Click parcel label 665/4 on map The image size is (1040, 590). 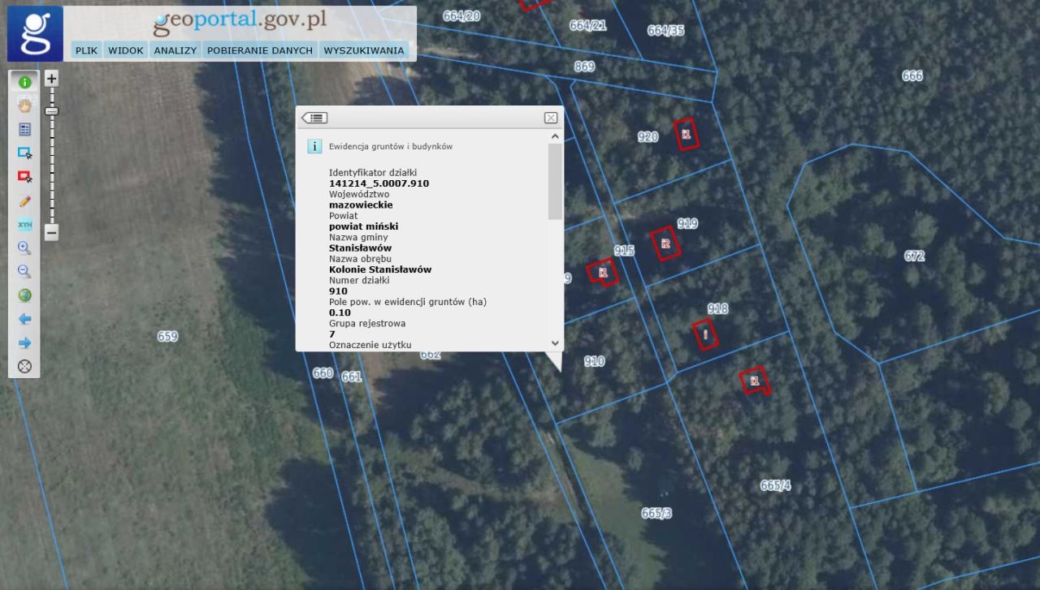coord(775,485)
